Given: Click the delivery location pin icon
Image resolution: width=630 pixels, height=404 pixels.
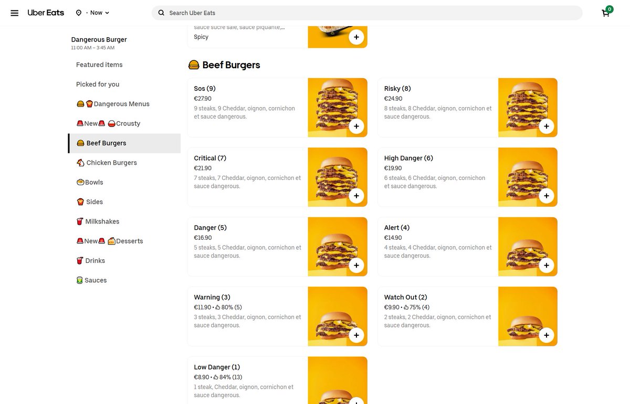Looking at the screenshot, I should 79,13.
